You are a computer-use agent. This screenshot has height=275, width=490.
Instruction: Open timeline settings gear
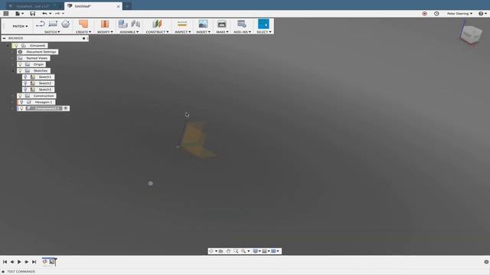tap(486, 262)
